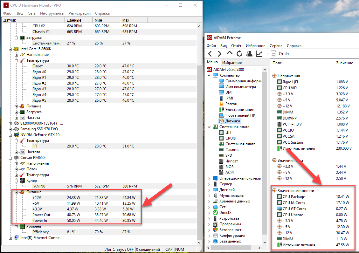Select CPUID item in AIDA64 tree

click(228, 138)
